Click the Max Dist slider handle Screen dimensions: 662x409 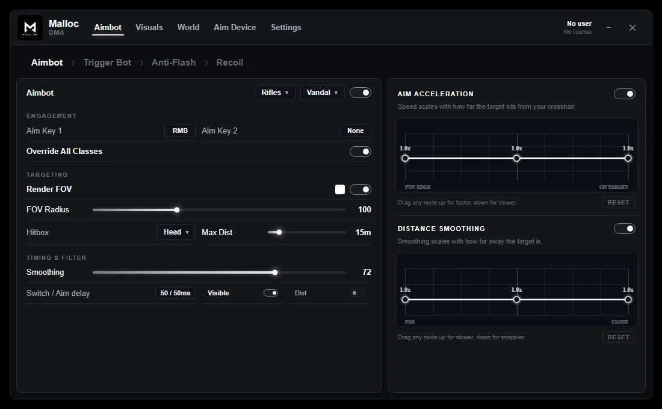coord(279,232)
